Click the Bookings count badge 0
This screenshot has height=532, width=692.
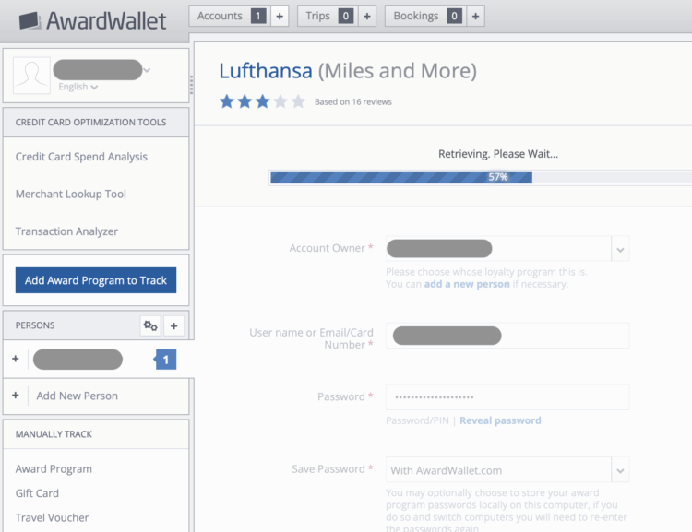pyautogui.click(x=454, y=17)
